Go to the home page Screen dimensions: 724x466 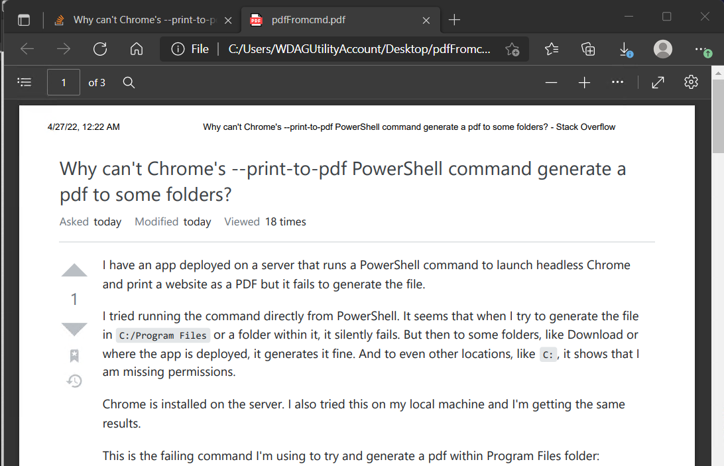(x=136, y=49)
